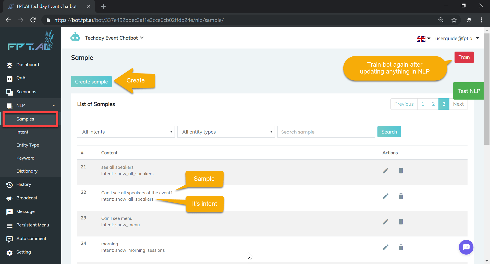The image size is (490, 264).
Task: Click the History clock icon
Action: [x=9, y=185]
